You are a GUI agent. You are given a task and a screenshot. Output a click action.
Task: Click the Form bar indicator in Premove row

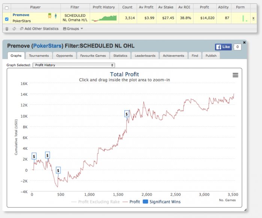245,19
